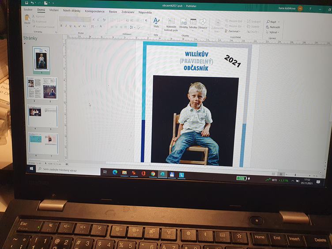Open the font size combo box
The width and height of the screenshot is (332, 249).
click(87, 19)
